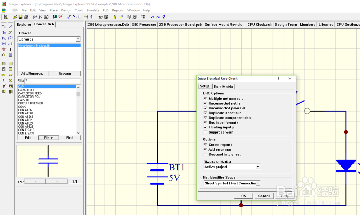Click the blue question mark Help icon
The image size is (360, 215).
click(x=164, y=17)
